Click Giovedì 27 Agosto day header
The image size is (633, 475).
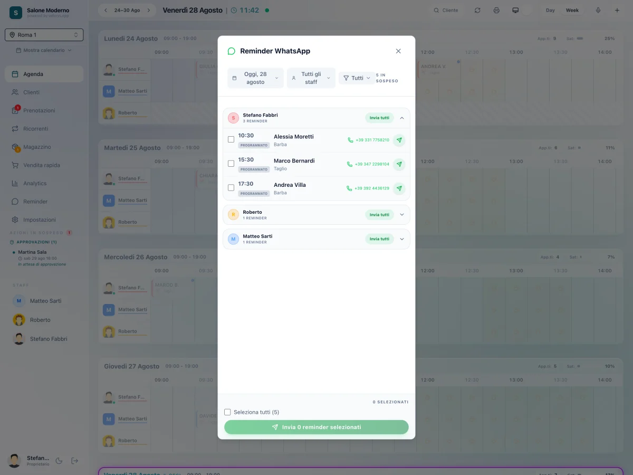[131, 366]
